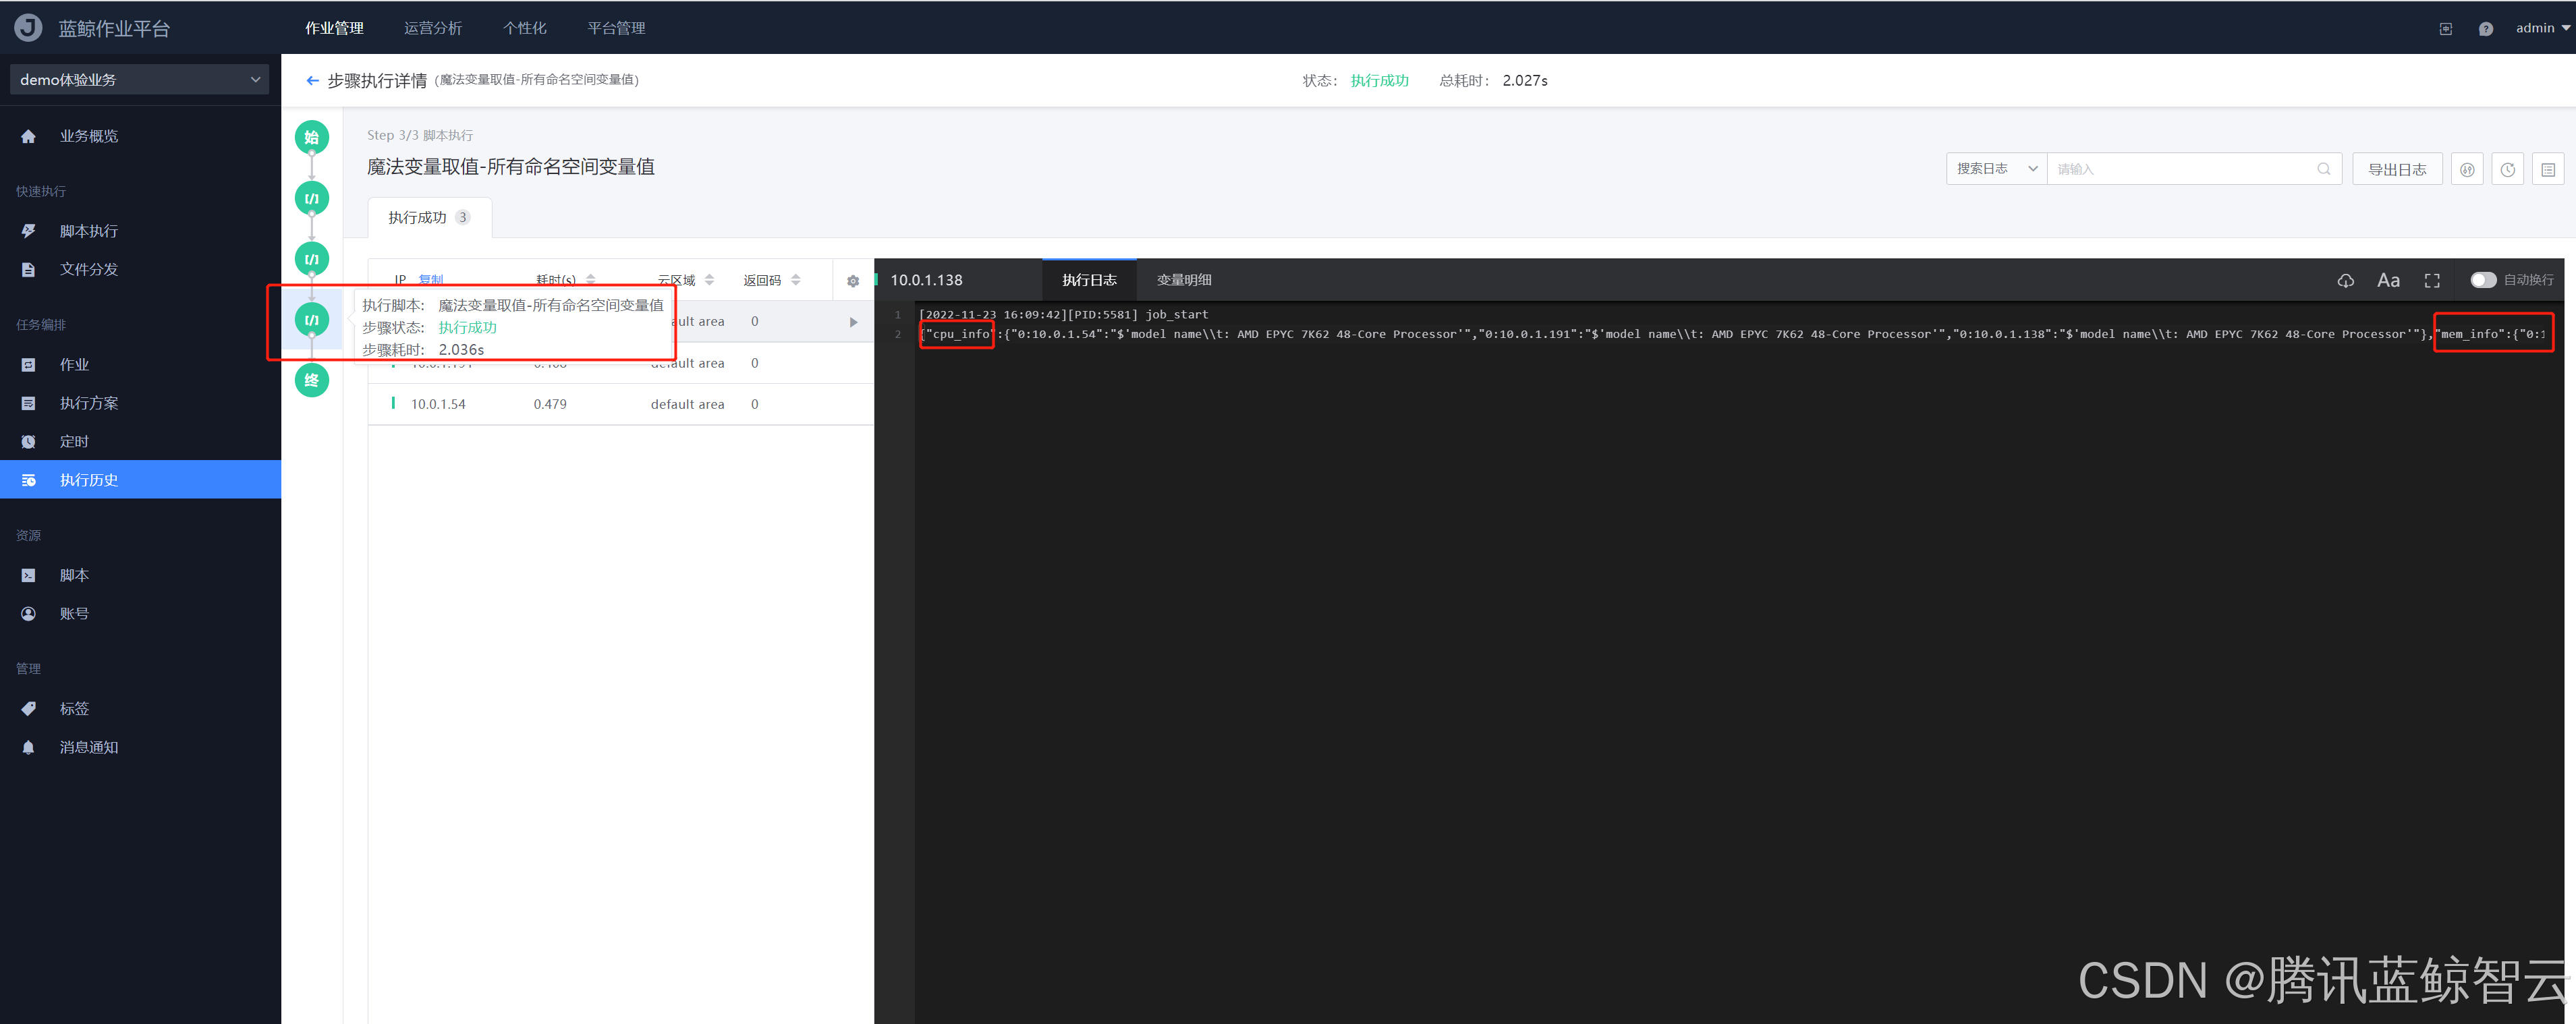Open 运营分析 in top navigation
Image resolution: width=2576 pixels, height=1024 pixels.
click(432, 28)
